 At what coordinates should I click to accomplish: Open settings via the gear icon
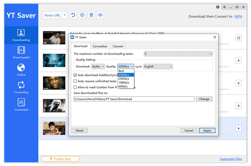click(218, 7)
